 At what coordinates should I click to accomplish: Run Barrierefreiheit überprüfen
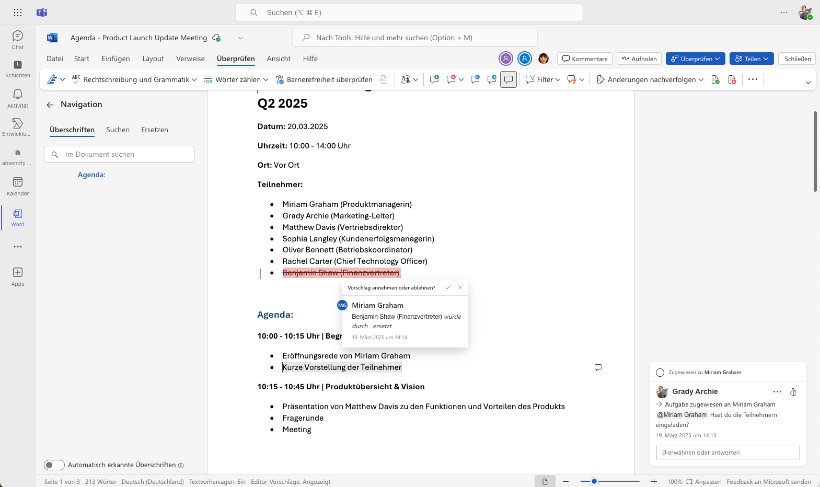coord(324,79)
